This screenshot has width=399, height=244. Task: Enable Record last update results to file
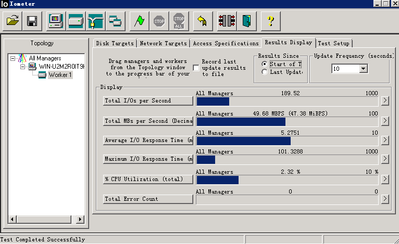pyautogui.click(x=196, y=68)
